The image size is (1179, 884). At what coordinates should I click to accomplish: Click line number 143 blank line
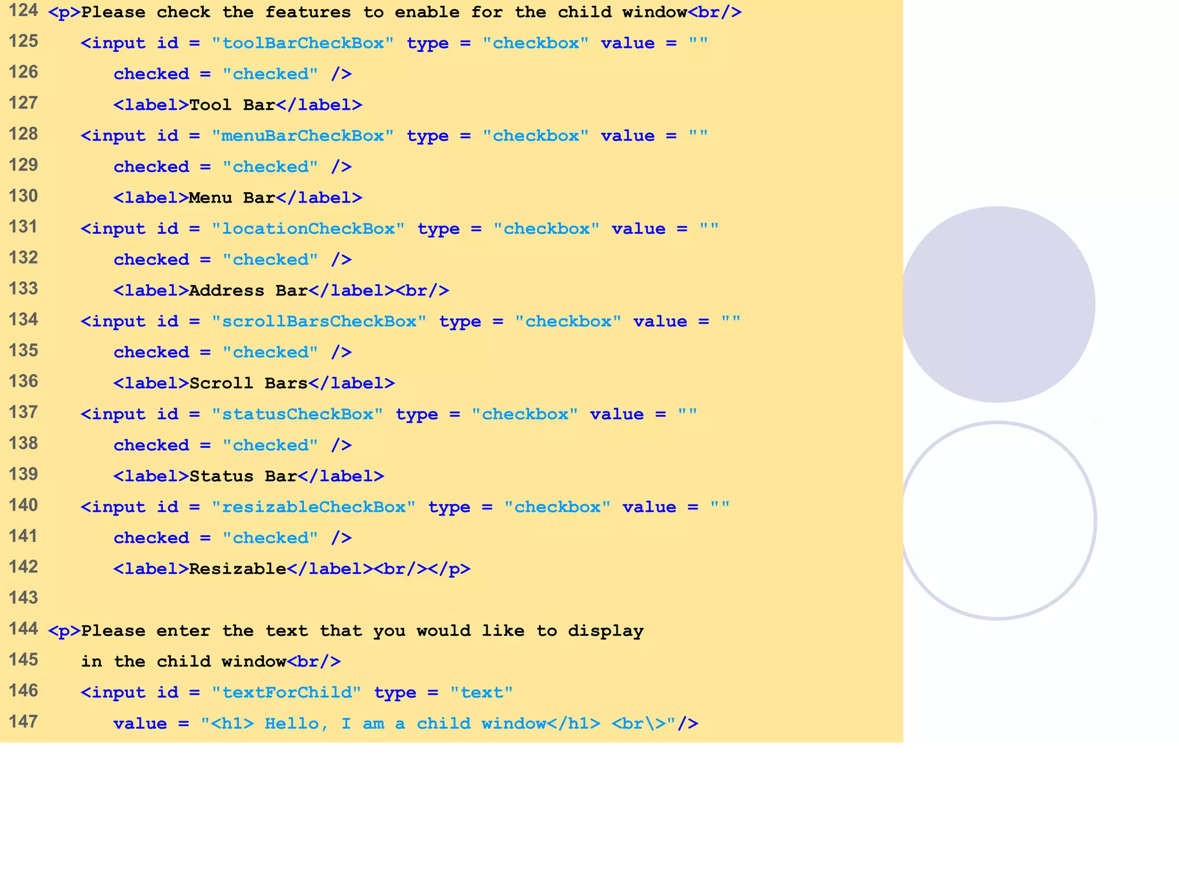[23, 598]
